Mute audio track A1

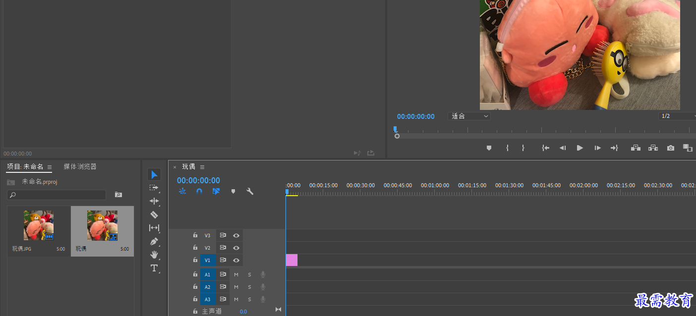[236, 274]
